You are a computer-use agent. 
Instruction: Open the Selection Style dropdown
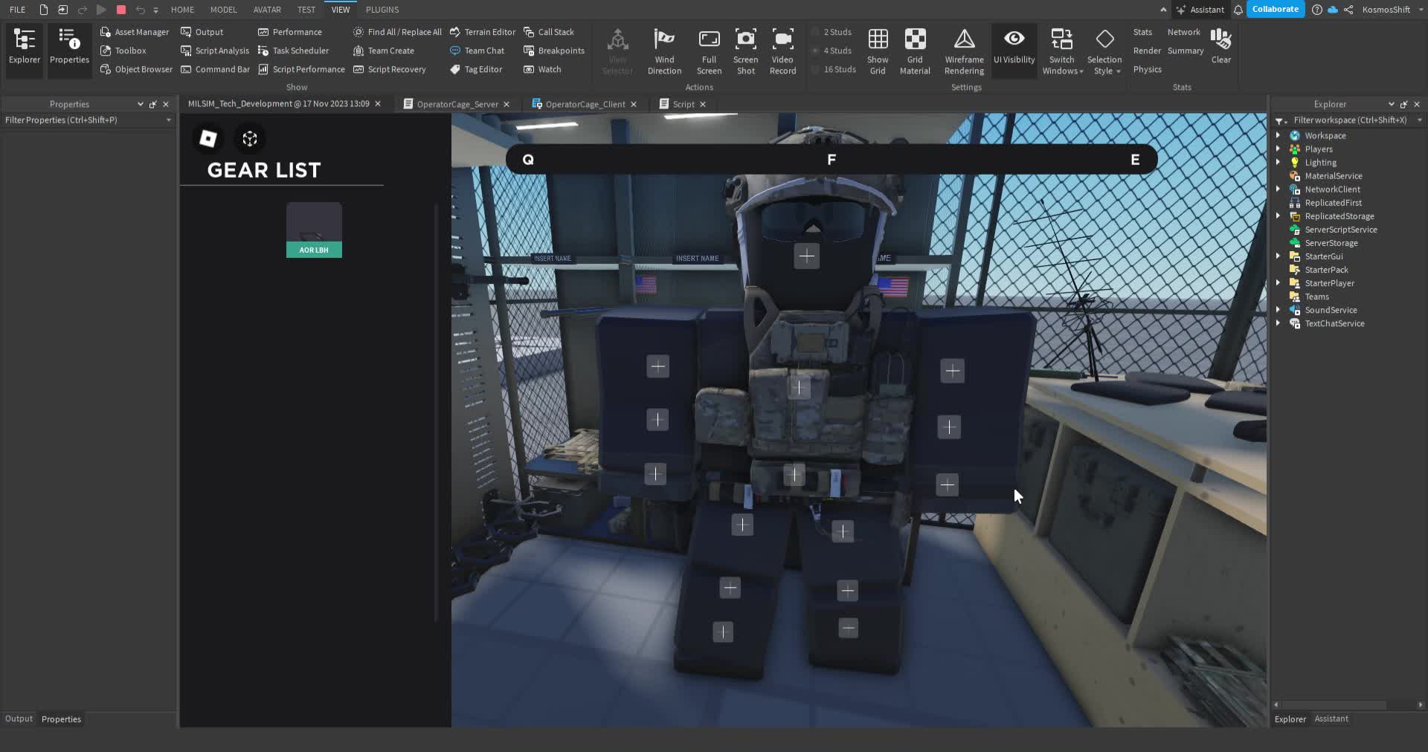[1105, 50]
